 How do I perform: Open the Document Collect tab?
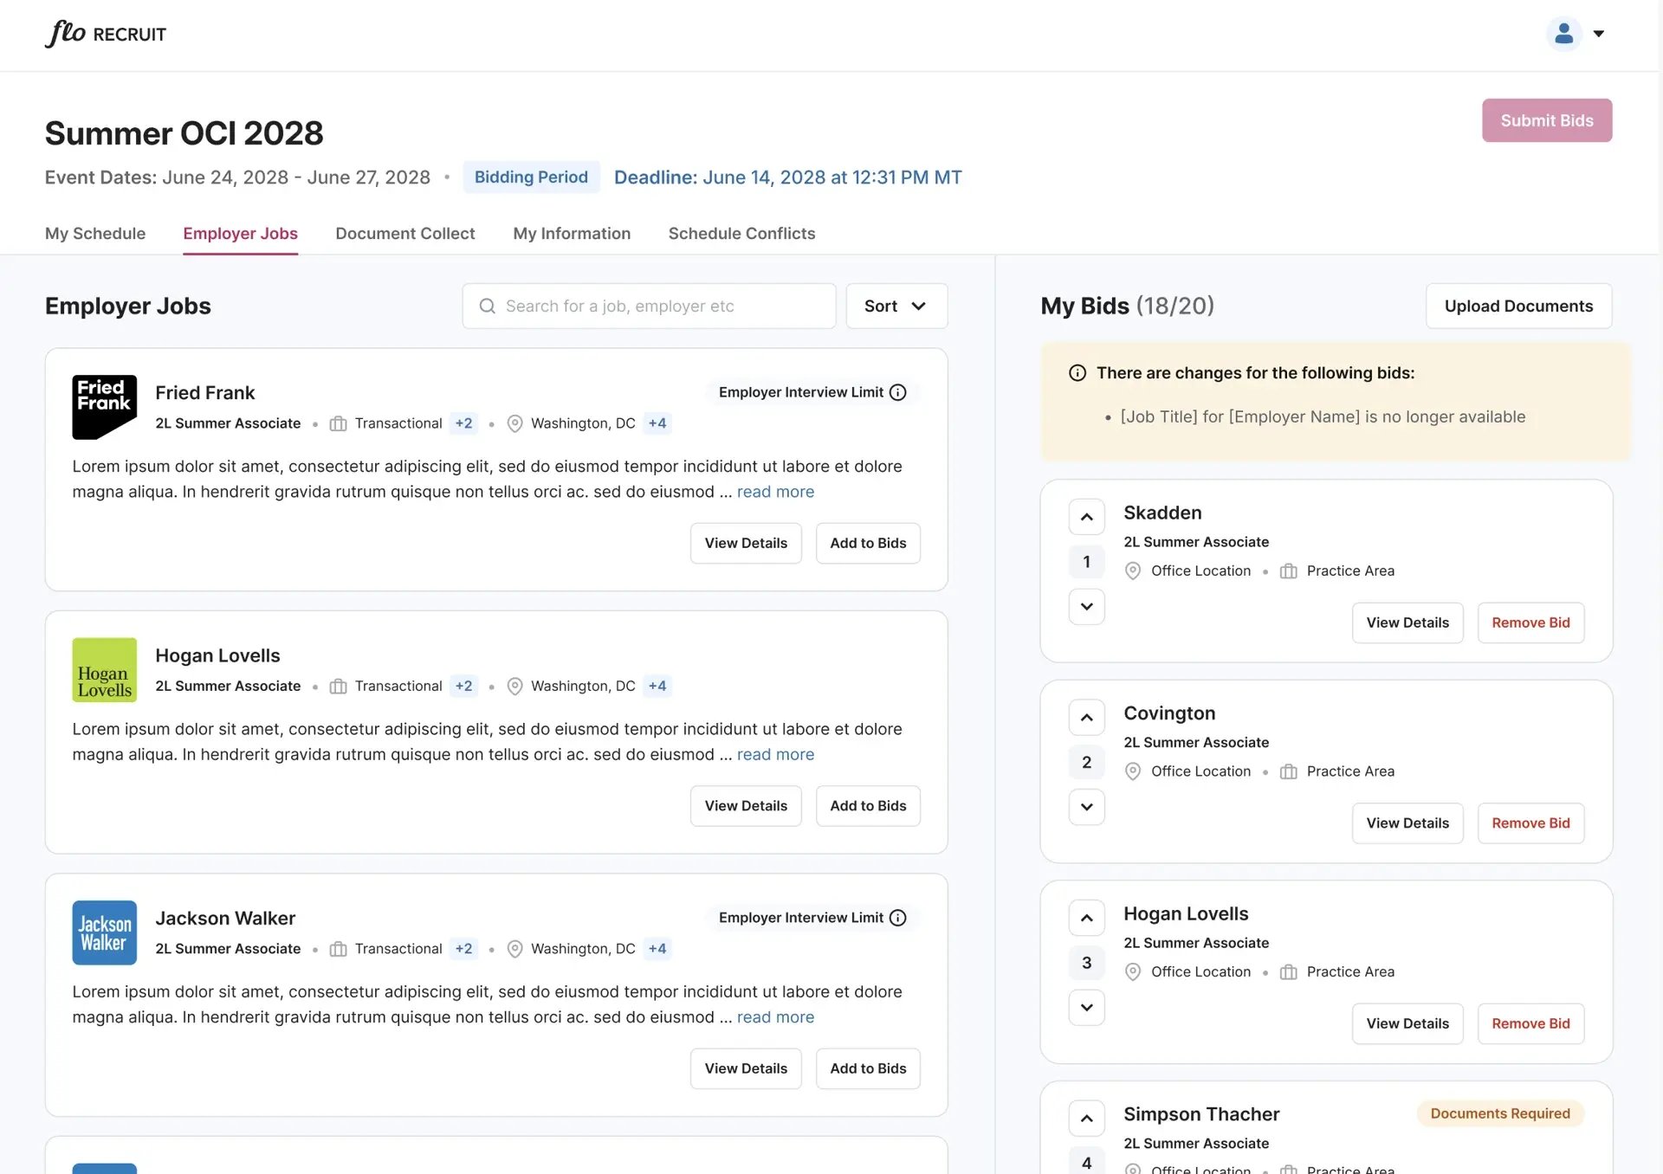[405, 233]
